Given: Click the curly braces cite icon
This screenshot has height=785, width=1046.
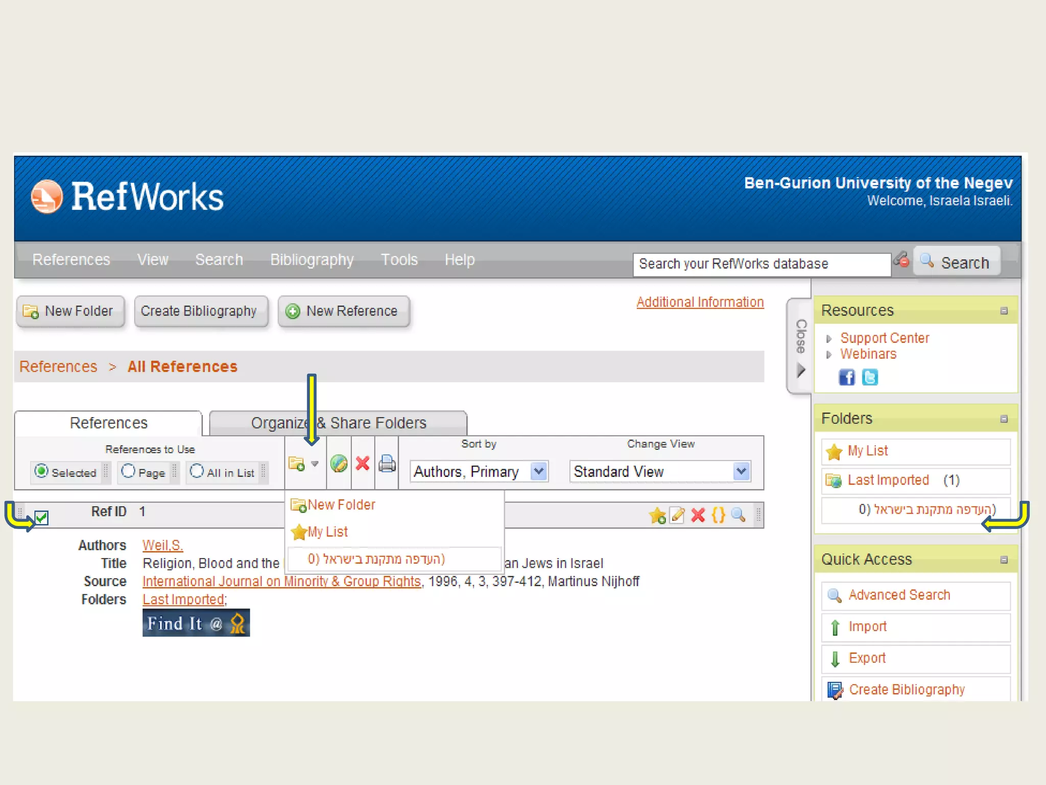Looking at the screenshot, I should pos(718,515).
